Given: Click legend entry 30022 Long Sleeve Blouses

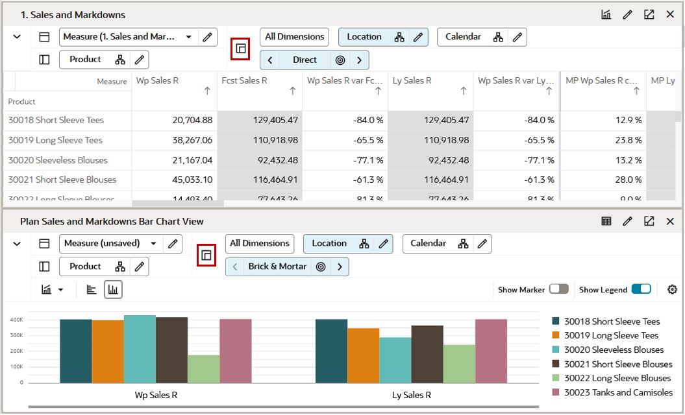Looking at the screenshot, I should coord(611,378).
